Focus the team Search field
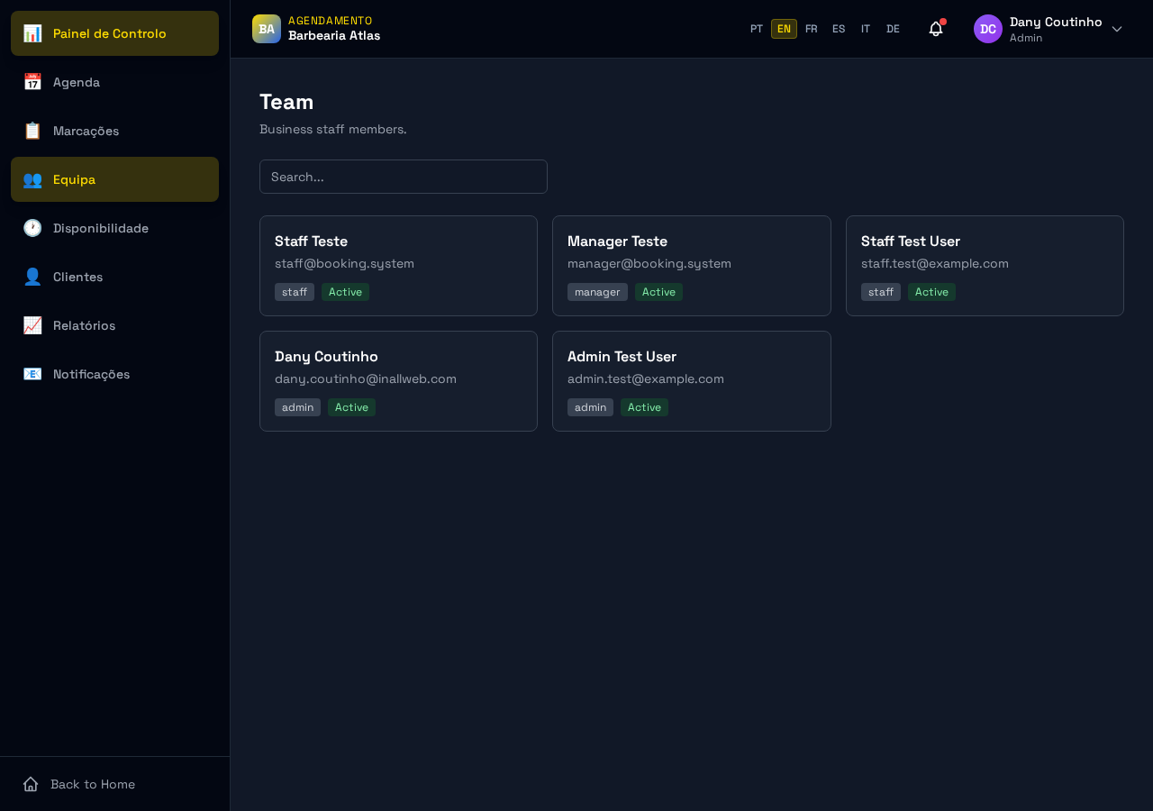 [404, 177]
